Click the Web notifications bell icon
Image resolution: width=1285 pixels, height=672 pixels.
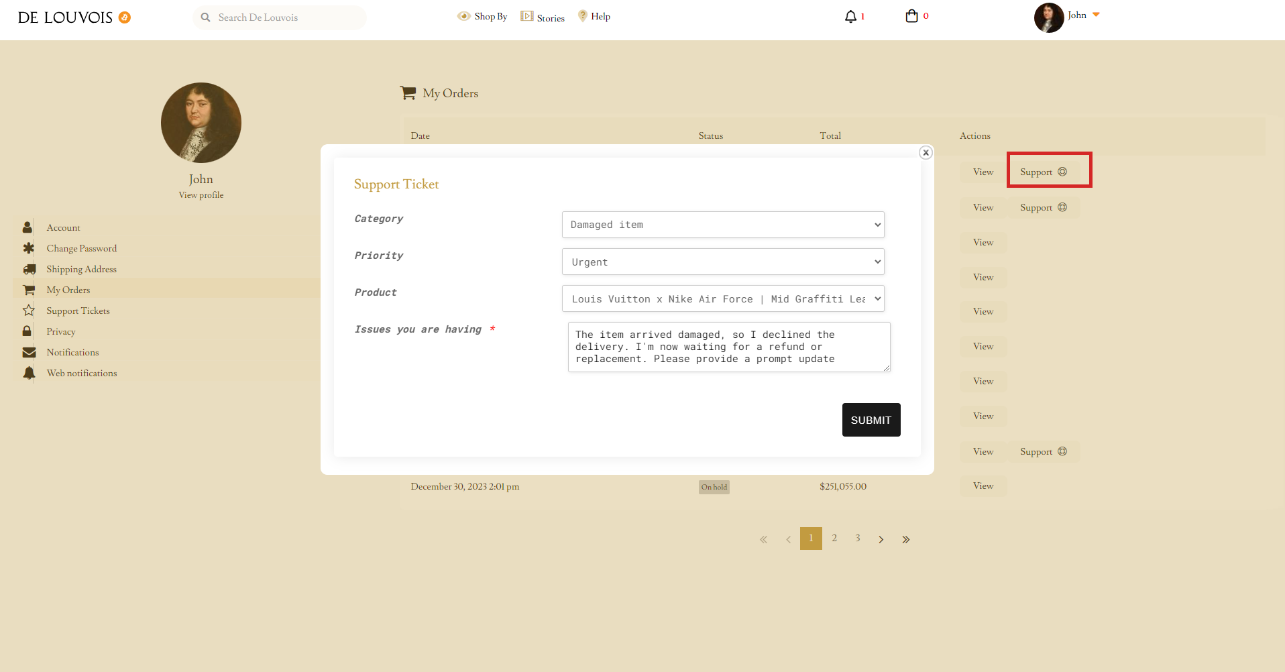click(29, 373)
